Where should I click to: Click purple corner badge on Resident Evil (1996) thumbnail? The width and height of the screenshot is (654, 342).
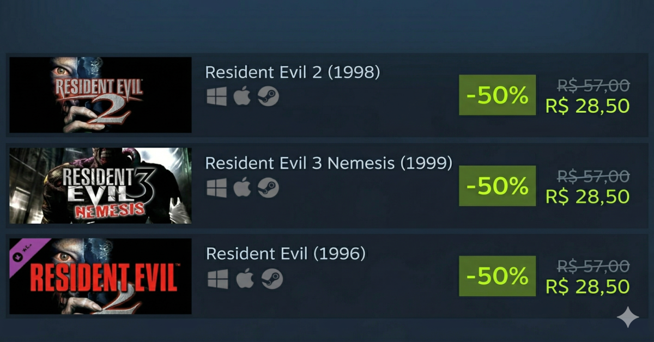pos(25,253)
